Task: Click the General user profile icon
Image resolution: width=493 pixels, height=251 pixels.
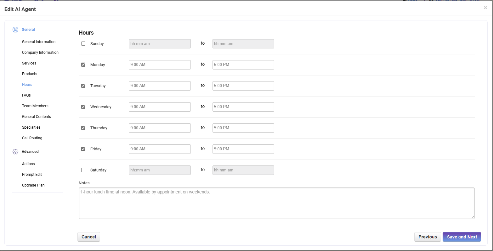Action: [x=15, y=30]
